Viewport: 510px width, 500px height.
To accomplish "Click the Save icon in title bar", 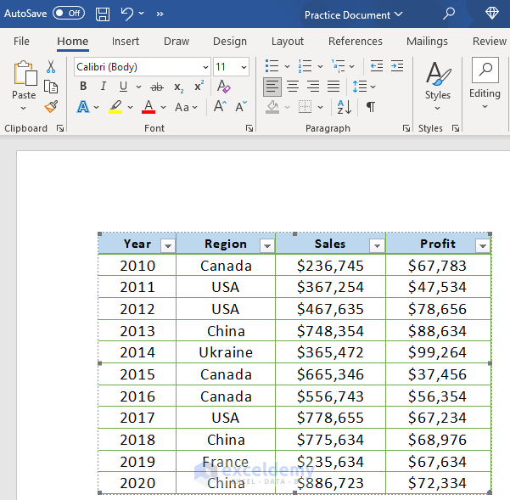I will pos(103,14).
